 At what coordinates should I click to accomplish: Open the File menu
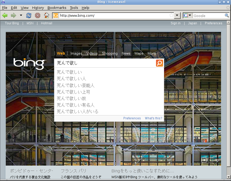tap(4, 8)
